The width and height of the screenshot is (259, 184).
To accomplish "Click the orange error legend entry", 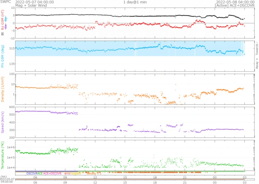I will (x=67, y=173).
